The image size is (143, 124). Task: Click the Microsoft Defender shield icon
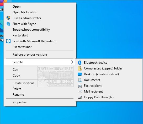pyautogui.click(x=8, y=41)
